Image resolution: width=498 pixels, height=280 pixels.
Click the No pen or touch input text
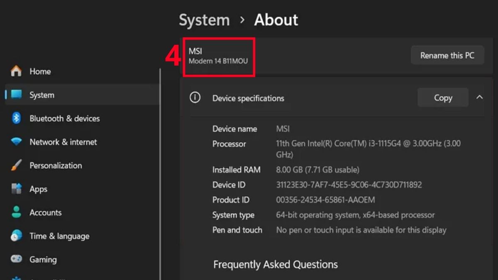click(x=361, y=230)
